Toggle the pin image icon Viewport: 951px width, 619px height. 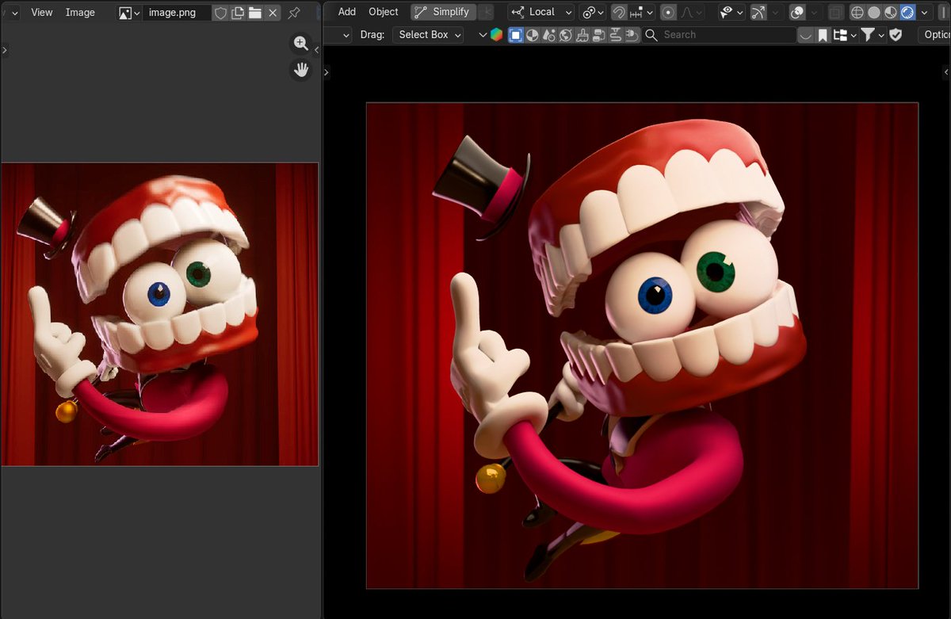pyautogui.click(x=294, y=13)
